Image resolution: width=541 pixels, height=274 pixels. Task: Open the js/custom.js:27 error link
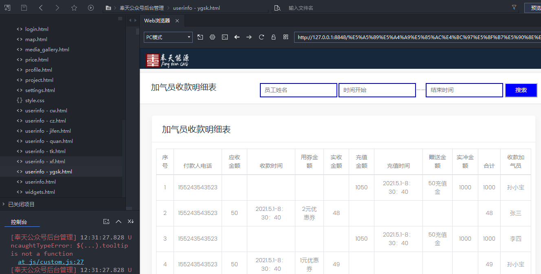[x=51, y=262]
